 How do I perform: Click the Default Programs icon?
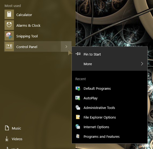(x=78, y=88)
